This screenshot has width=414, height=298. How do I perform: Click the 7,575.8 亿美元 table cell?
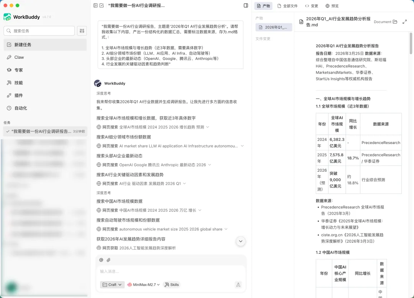pos(337,158)
